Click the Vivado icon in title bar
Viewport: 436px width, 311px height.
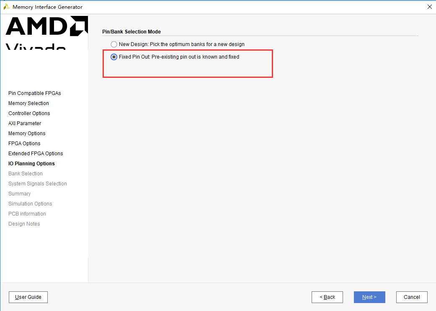pos(6,7)
